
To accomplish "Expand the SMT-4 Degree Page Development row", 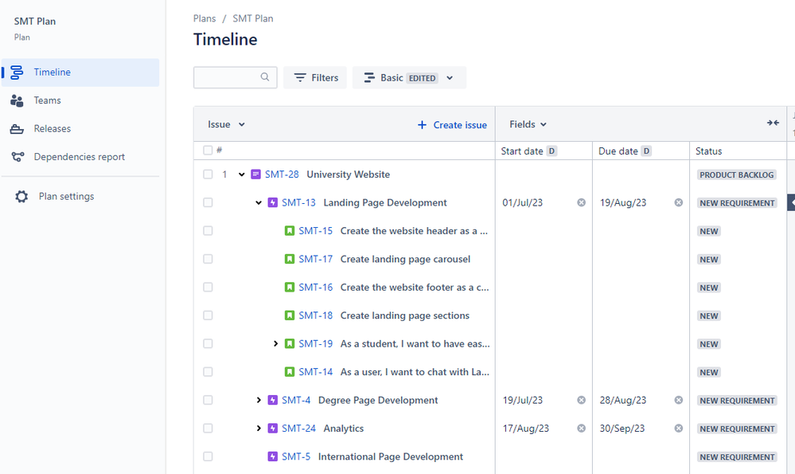I will 259,401.
